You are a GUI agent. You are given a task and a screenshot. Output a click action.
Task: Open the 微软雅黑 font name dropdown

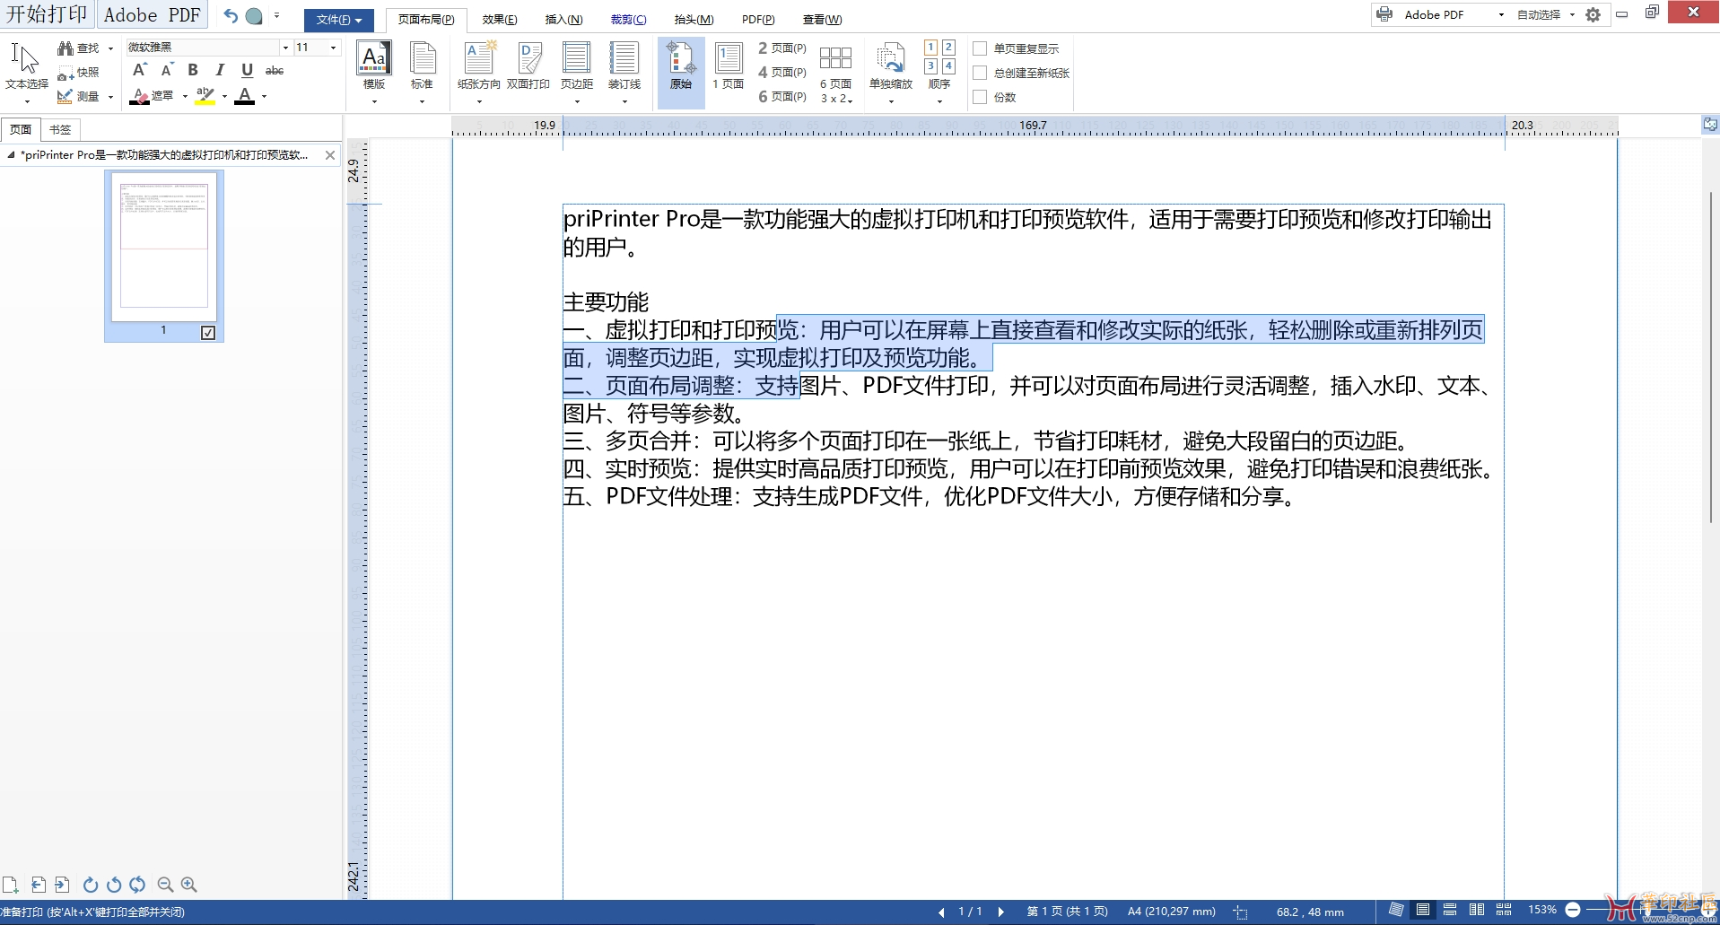click(x=285, y=48)
